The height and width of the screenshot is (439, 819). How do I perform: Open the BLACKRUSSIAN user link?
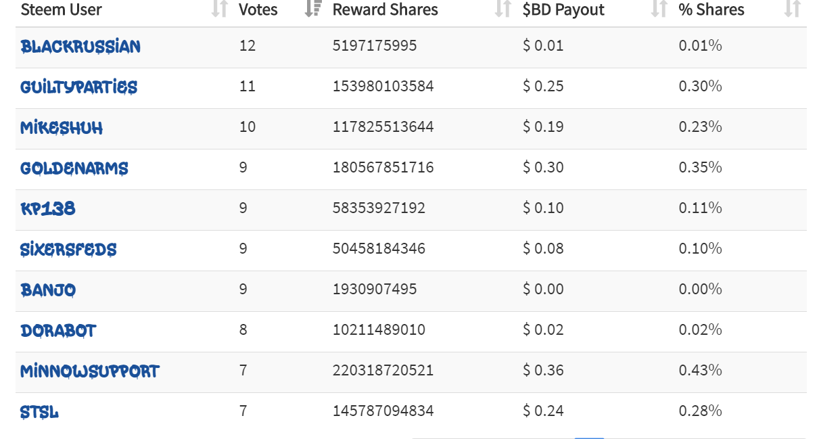click(x=80, y=47)
